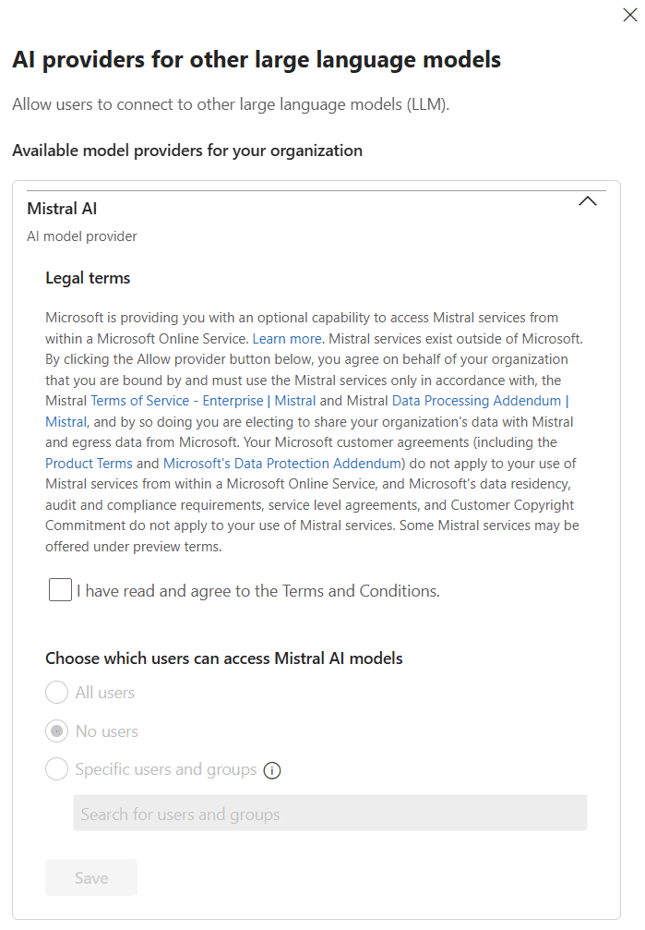Viewport: 645px width, 930px height.
Task: Collapse the Mistral AI section chevron
Action: 588,201
